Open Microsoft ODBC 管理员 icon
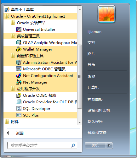 pos(19,69)
